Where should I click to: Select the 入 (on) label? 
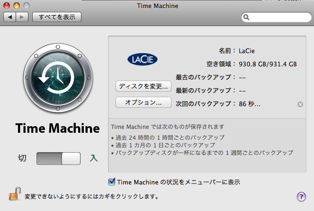93,158
